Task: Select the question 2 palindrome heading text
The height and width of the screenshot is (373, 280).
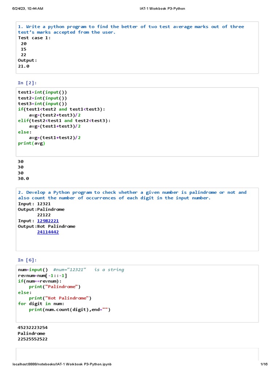Action: 132,195
